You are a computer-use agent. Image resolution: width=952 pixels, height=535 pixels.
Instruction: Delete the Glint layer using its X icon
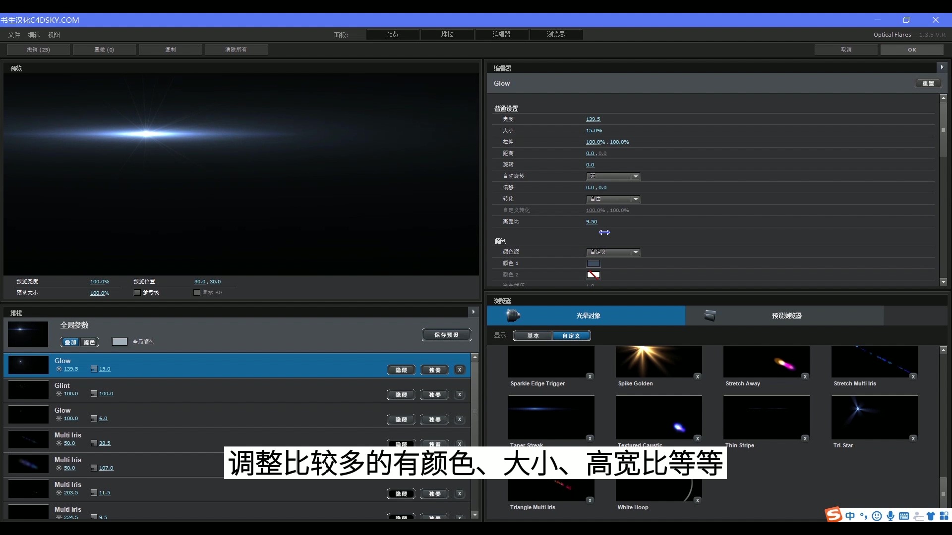click(x=460, y=395)
